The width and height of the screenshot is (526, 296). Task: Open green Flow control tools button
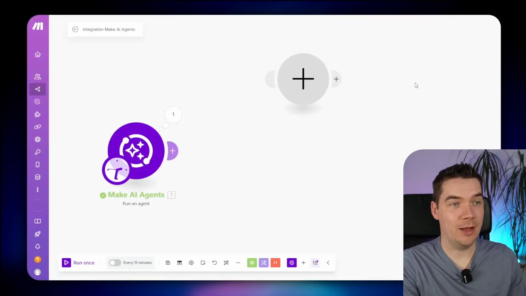tap(252, 263)
